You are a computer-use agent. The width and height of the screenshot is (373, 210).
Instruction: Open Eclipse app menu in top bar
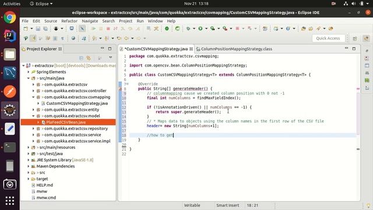41,3
